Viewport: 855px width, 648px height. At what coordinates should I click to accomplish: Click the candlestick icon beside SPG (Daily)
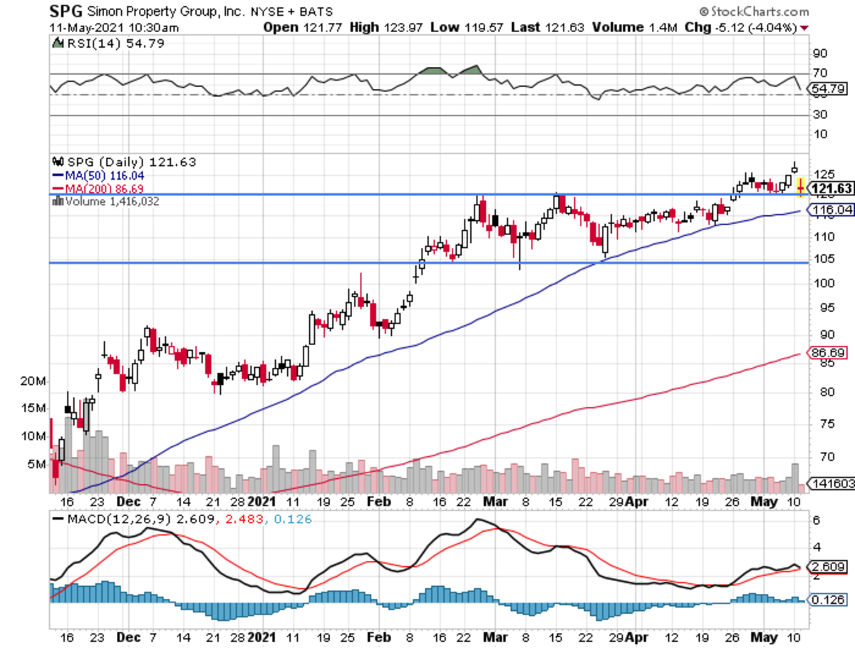tap(57, 162)
